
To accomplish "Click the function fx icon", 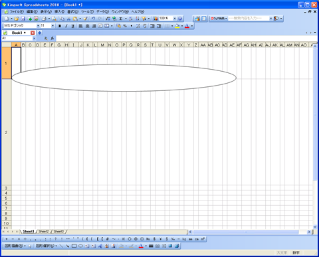I will tap(53, 39).
